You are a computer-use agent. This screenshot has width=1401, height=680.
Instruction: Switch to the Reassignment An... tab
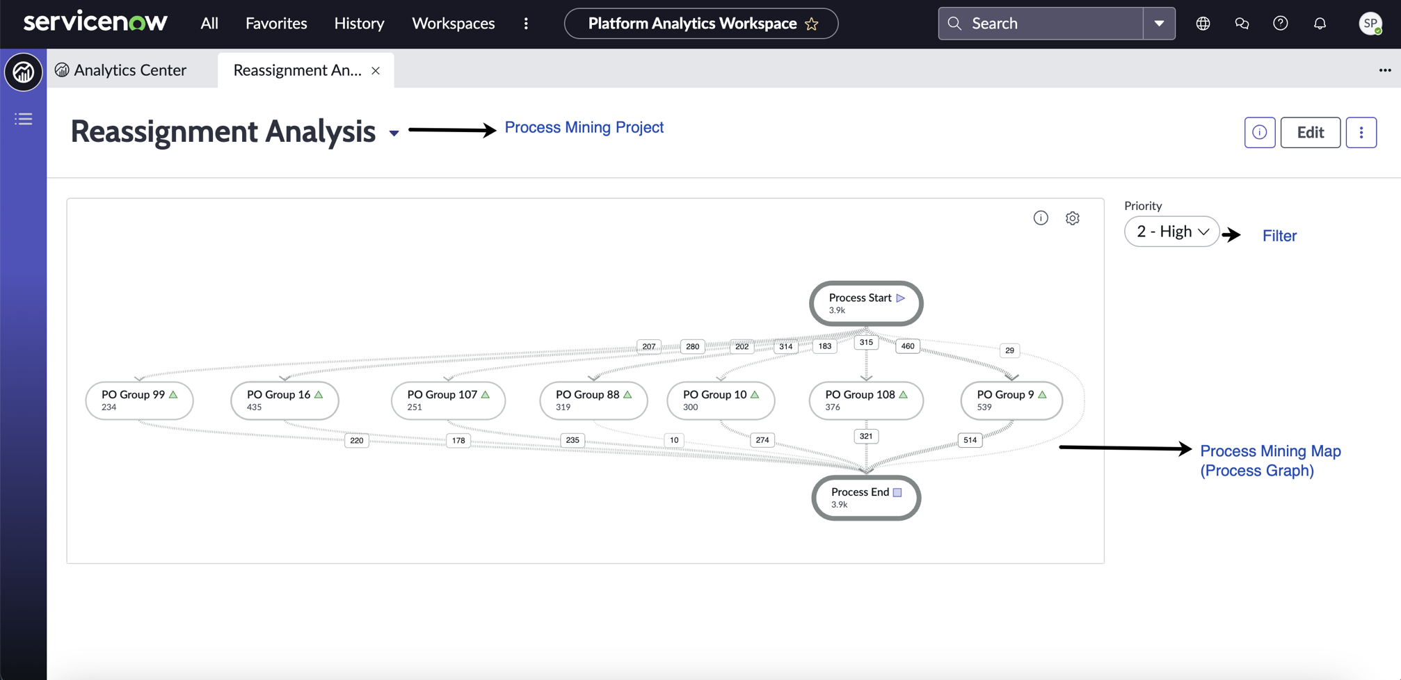(297, 70)
